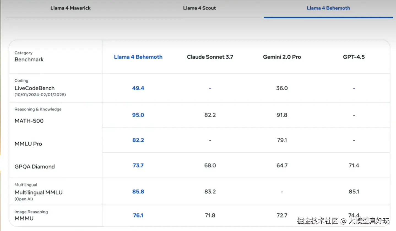The image size is (396, 231).
Task: Click the Claude Sonnet 3.7 column header
Action: [x=210, y=57]
